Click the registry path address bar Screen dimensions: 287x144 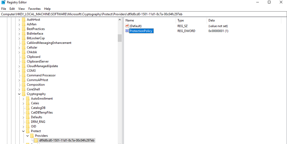point(123,14)
